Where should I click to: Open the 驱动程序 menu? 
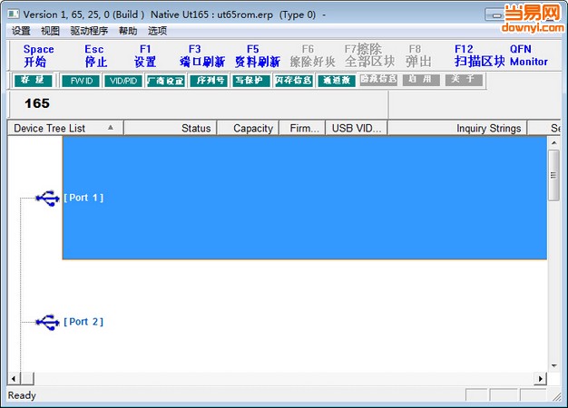tap(89, 30)
